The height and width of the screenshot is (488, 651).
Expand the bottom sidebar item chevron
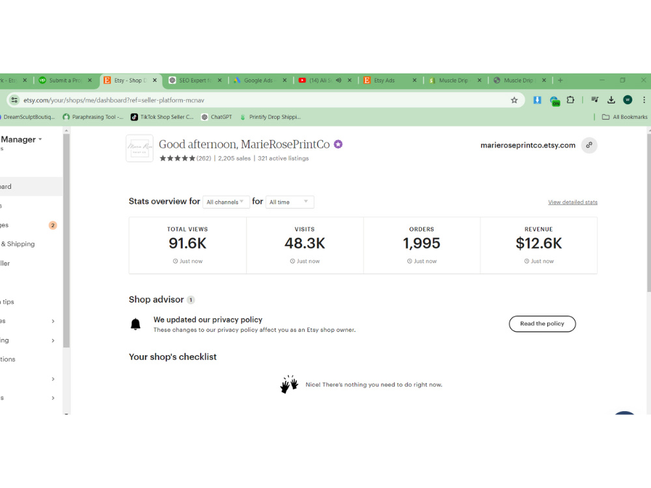tap(53, 398)
